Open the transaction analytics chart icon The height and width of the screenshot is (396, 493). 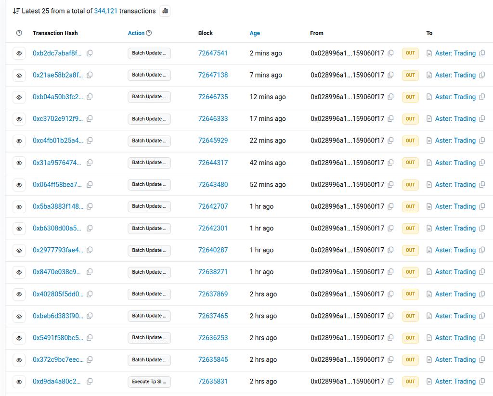coord(165,11)
